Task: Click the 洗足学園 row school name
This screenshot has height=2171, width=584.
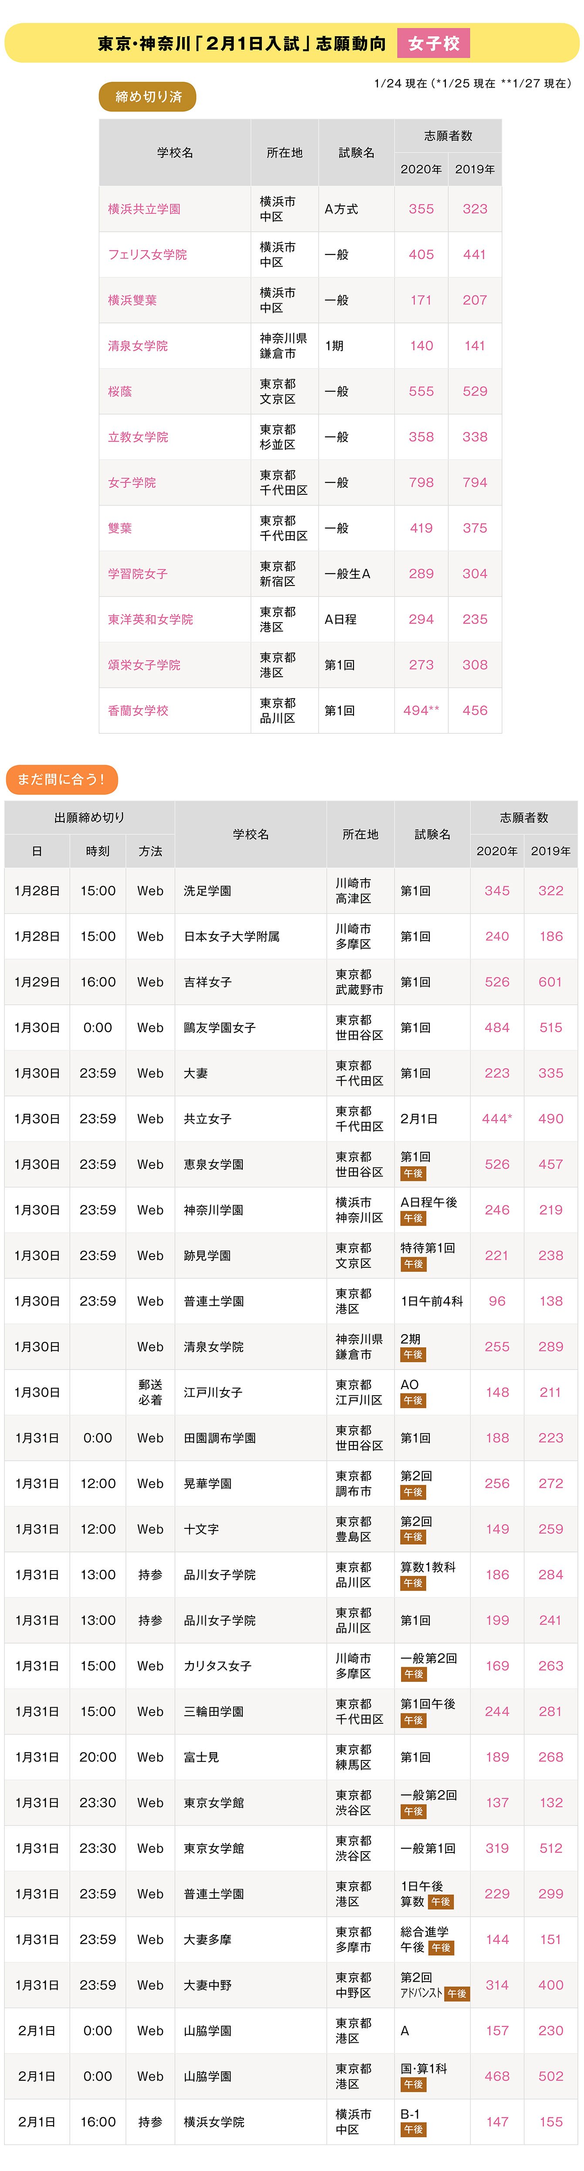Action: 208,891
